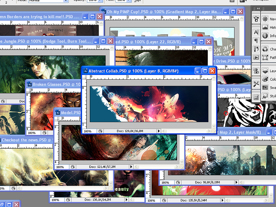276x207 pixels.
Task: Open the Info panel icon
Action: pyautogui.click(x=265, y=36)
